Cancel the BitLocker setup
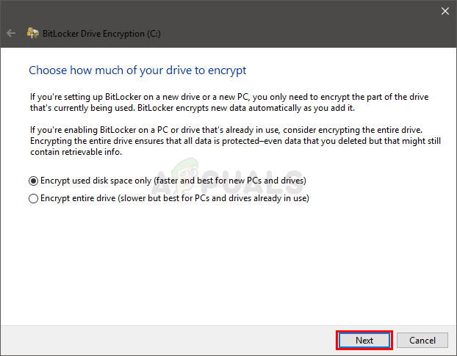Screen dimensions: 457x356 422,341
